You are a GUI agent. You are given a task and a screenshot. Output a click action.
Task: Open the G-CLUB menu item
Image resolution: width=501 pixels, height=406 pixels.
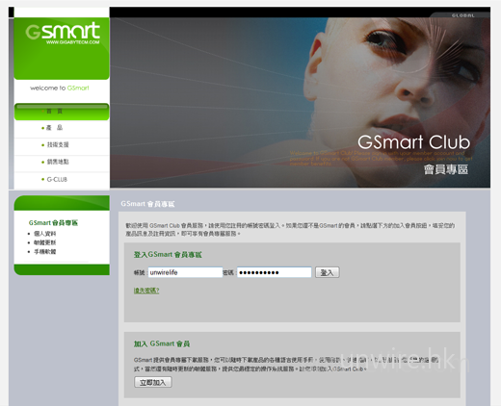pyautogui.click(x=57, y=179)
